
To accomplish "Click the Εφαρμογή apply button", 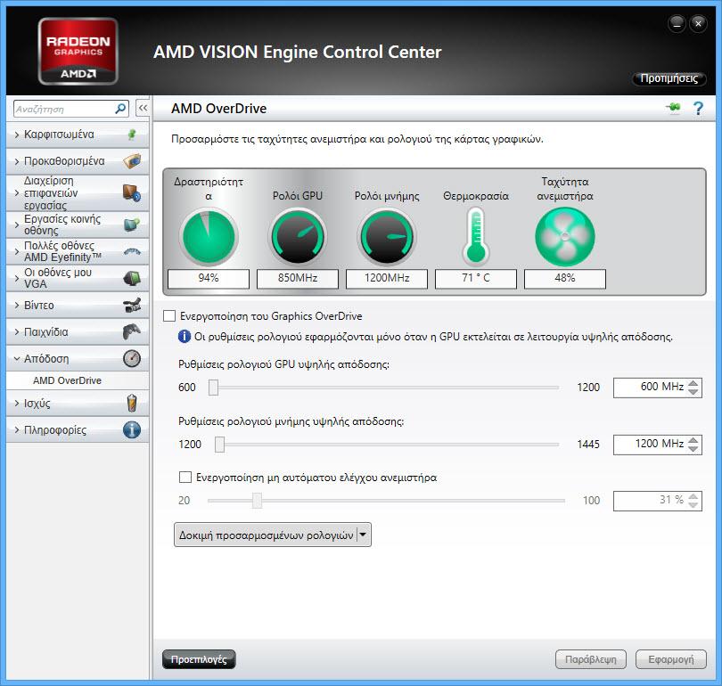I will 671,659.
